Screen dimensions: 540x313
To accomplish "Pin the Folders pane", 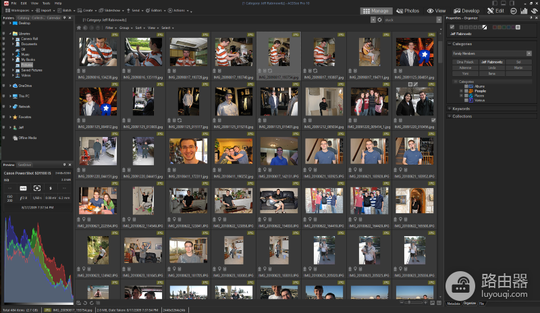I will click(64, 18).
